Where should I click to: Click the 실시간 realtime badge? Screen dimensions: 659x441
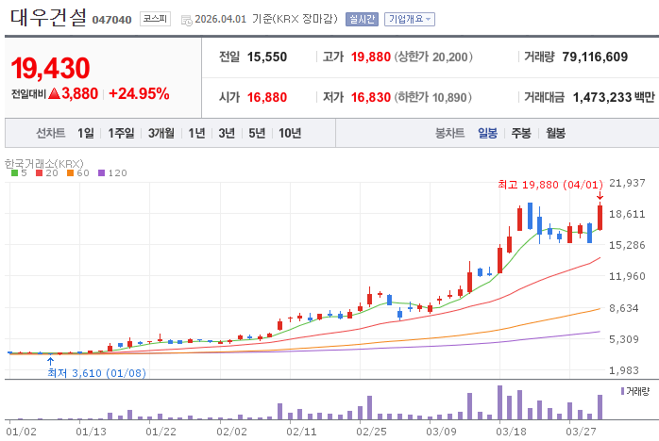click(x=362, y=19)
